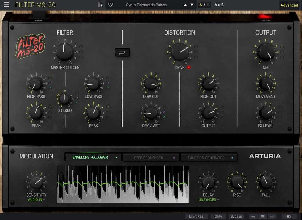Enable the Step Sequencer activation dot
This screenshot has height=220, width=302.
(x=175, y=157)
